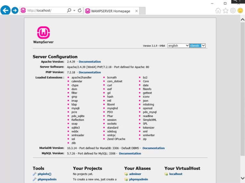Click the Version 3.1.9 - 64bit text
Image resolution: width=245 pixels, height=183 pixels.
[x=154, y=46]
